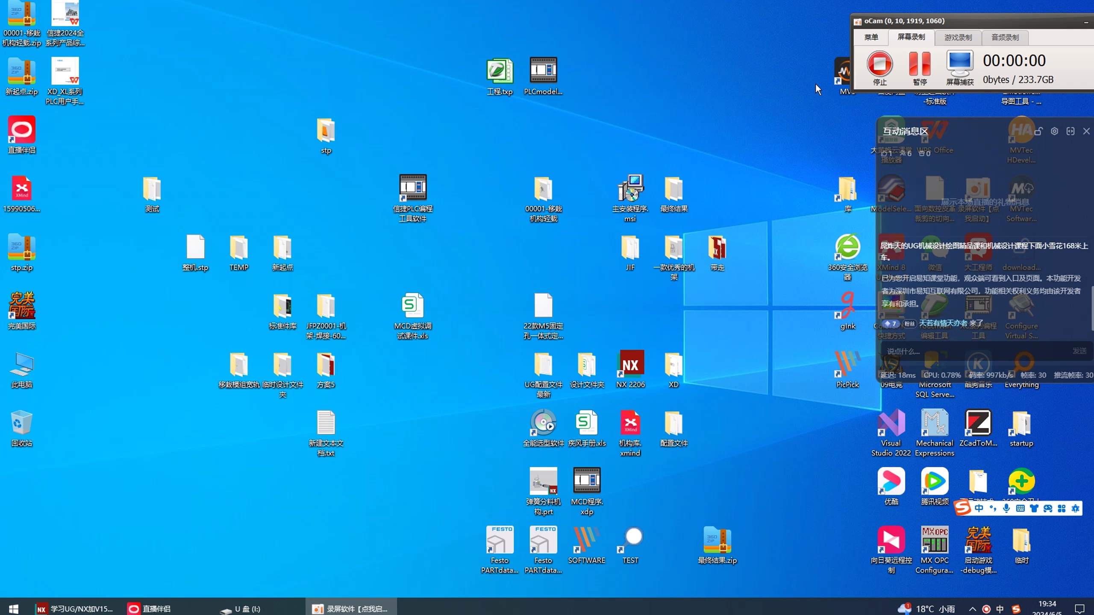The image size is (1094, 615).
Task: Expand hidden system tray icons chevron
Action: 972,609
